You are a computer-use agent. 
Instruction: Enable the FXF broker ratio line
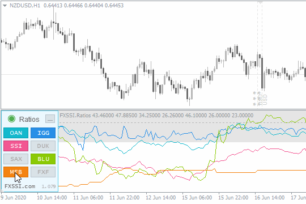click(43, 172)
